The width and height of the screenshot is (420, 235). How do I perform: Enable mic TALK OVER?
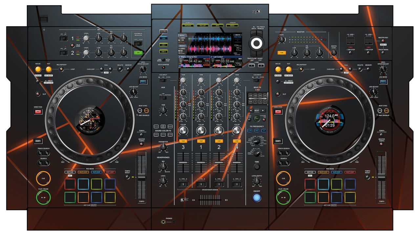pos(73,46)
